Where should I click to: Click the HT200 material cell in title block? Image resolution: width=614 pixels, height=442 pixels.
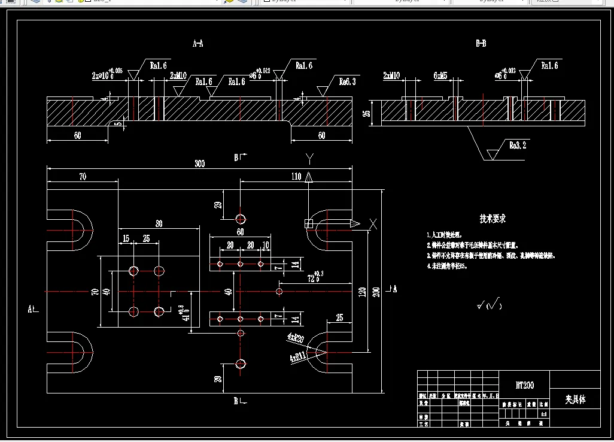click(x=524, y=385)
